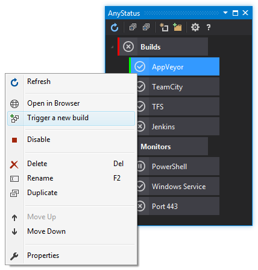Image resolution: width=258 pixels, height=270 pixels.
Task: Click the New Item toolbar icon
Action: 164,27
